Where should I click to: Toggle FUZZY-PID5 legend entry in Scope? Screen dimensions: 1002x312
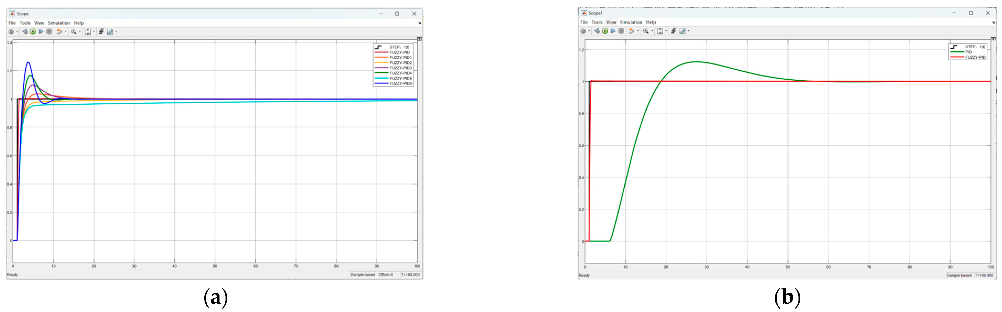click(x=393, y=78)
